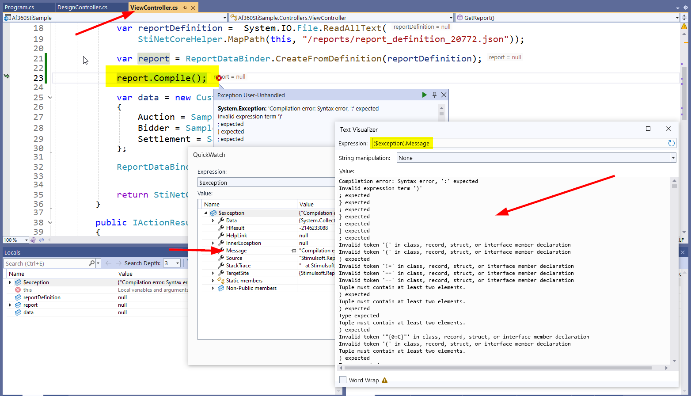Click the $exception cube icon in QuickWatch
The width and height of the screenshot is (691, 396).
[213, 213]
